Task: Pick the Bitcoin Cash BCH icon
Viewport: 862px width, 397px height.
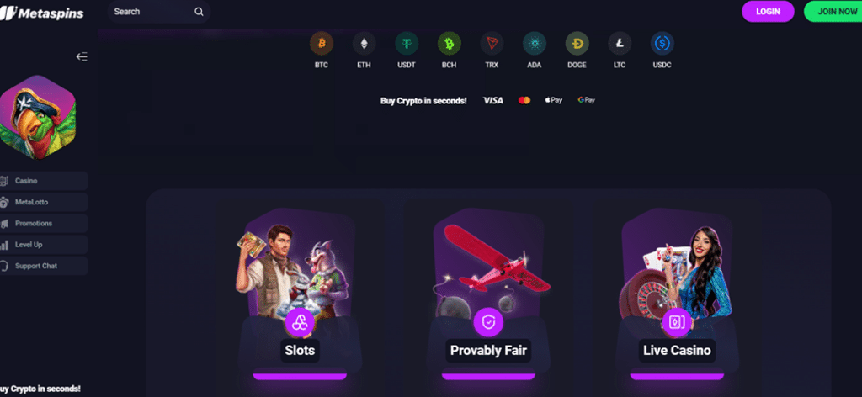Action: [450, 44]
